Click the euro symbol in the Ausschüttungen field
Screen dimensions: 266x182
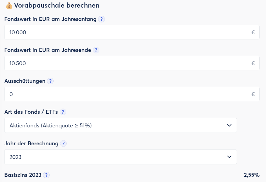pos(253,94)
